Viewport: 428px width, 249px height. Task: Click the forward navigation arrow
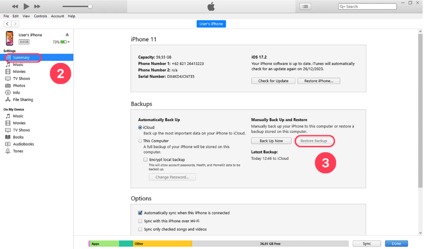coord(15,24)
